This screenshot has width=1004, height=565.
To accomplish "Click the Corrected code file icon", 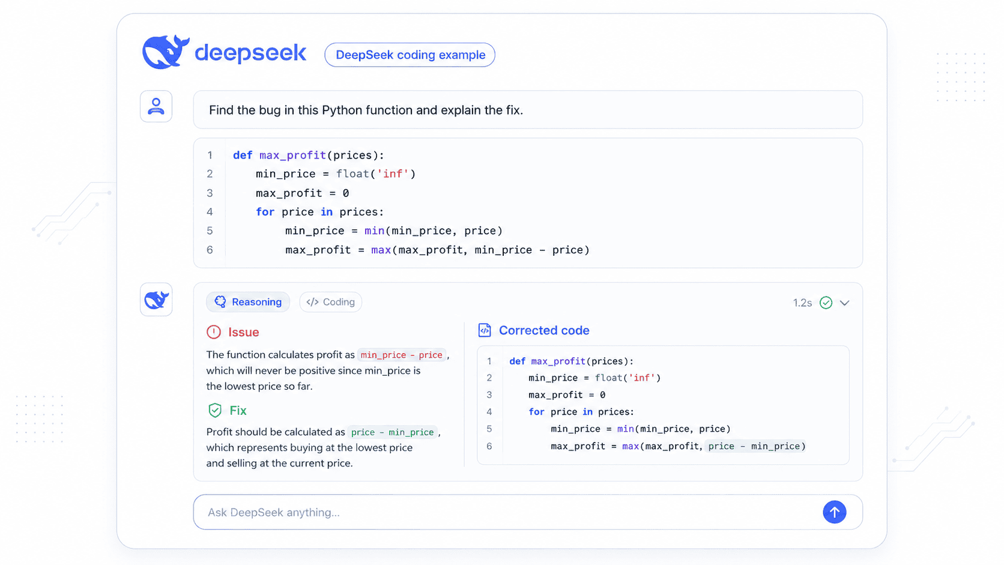I will pos(485,330).
